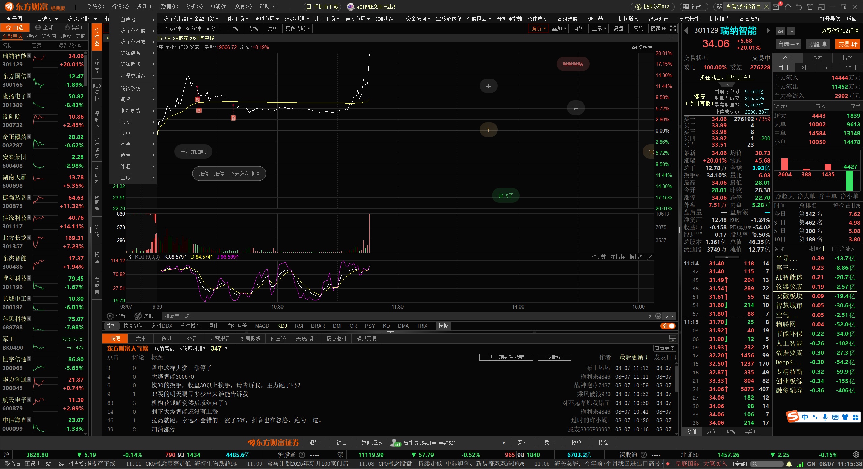Click the signal strength icon in status bar
This screenshot has width=863, height=469.
[800, 464]
